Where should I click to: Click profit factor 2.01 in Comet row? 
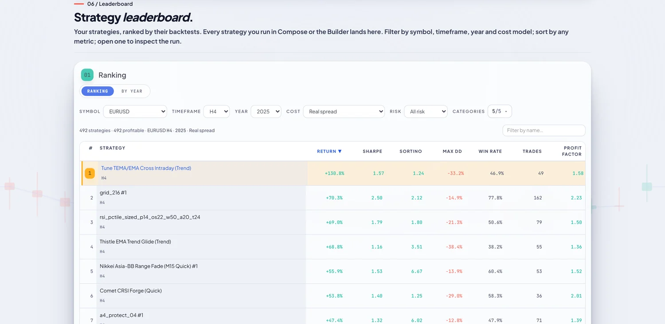576,296
